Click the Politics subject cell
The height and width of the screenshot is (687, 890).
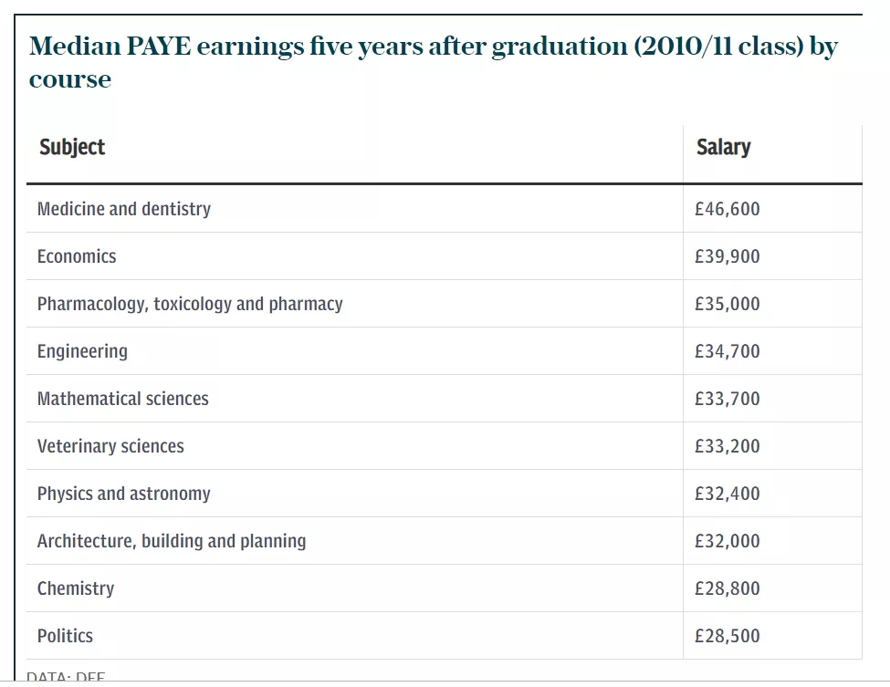[65, 636]
